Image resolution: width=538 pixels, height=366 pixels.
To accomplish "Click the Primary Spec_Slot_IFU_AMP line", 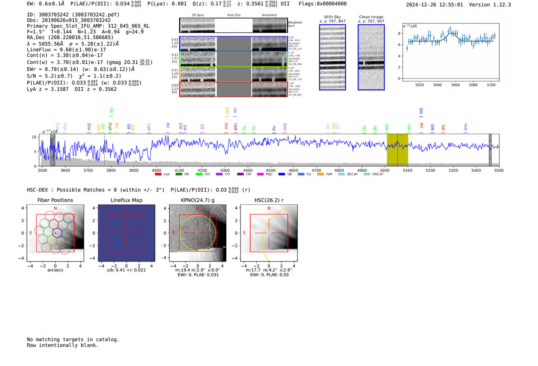I will [x=88, y=26].
